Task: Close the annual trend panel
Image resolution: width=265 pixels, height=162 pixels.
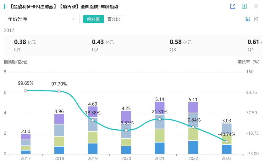Action: (x=256, y=6)
